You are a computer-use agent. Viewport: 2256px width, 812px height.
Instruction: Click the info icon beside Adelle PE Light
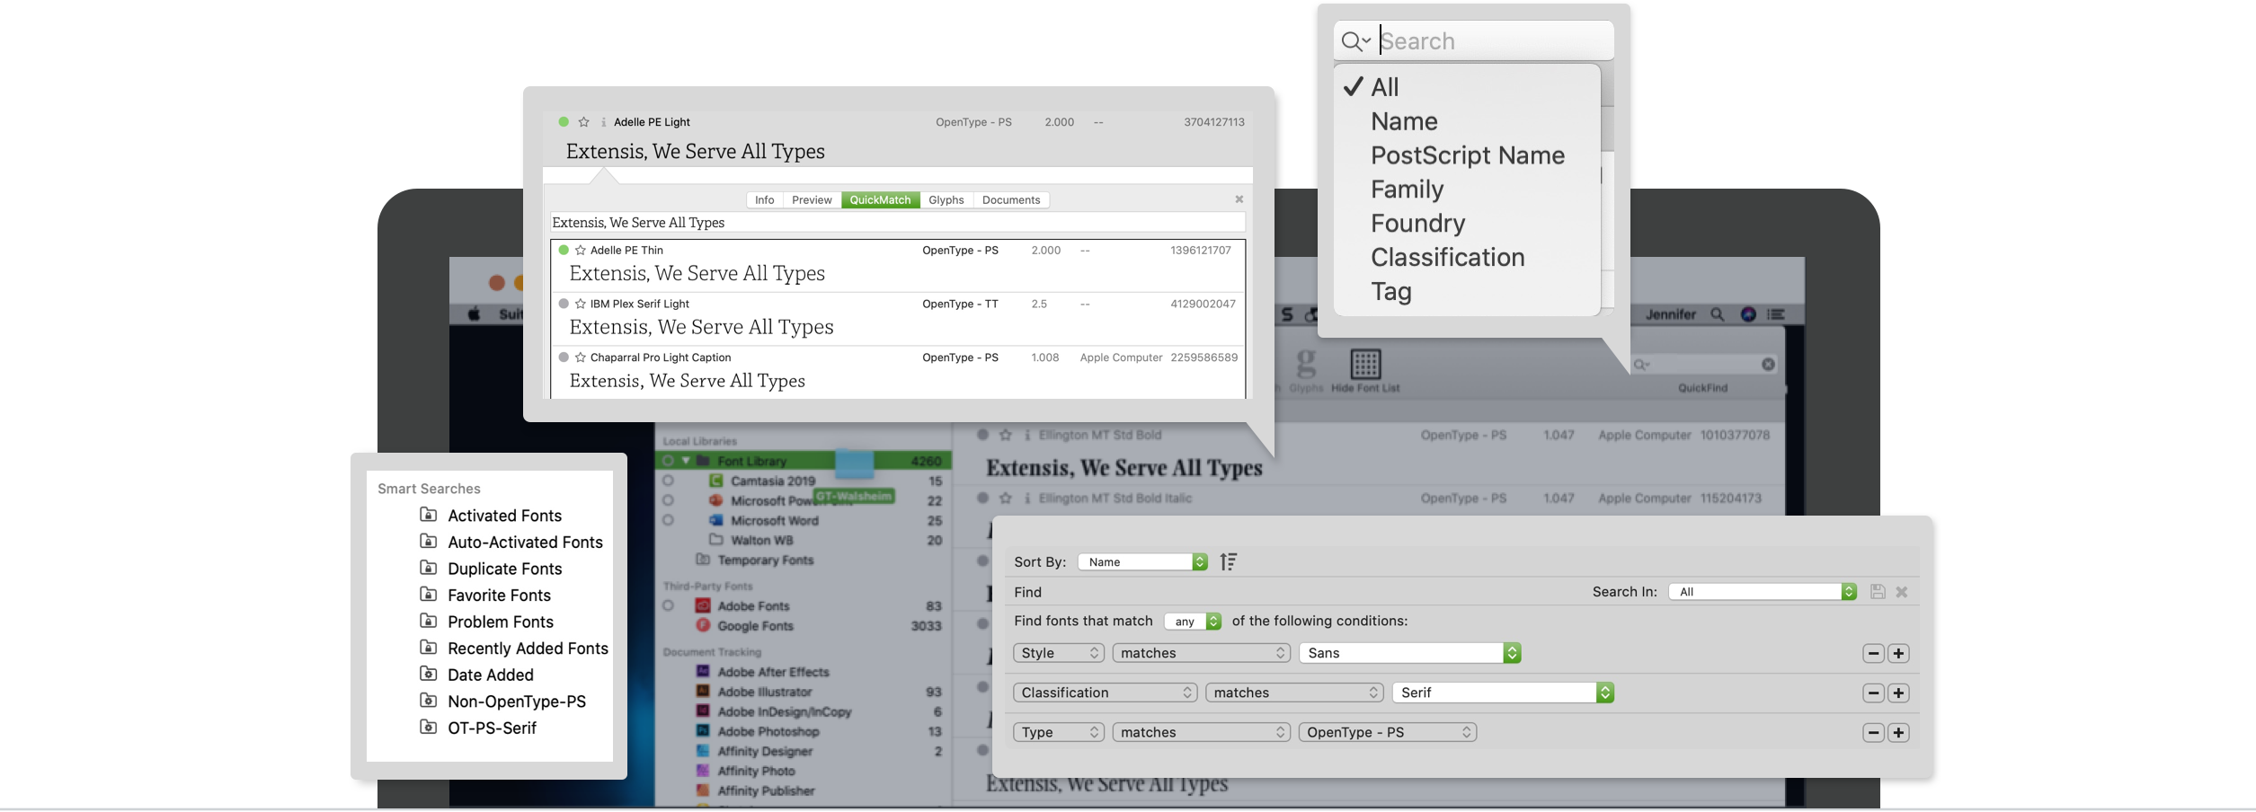(x=603, y=122)
